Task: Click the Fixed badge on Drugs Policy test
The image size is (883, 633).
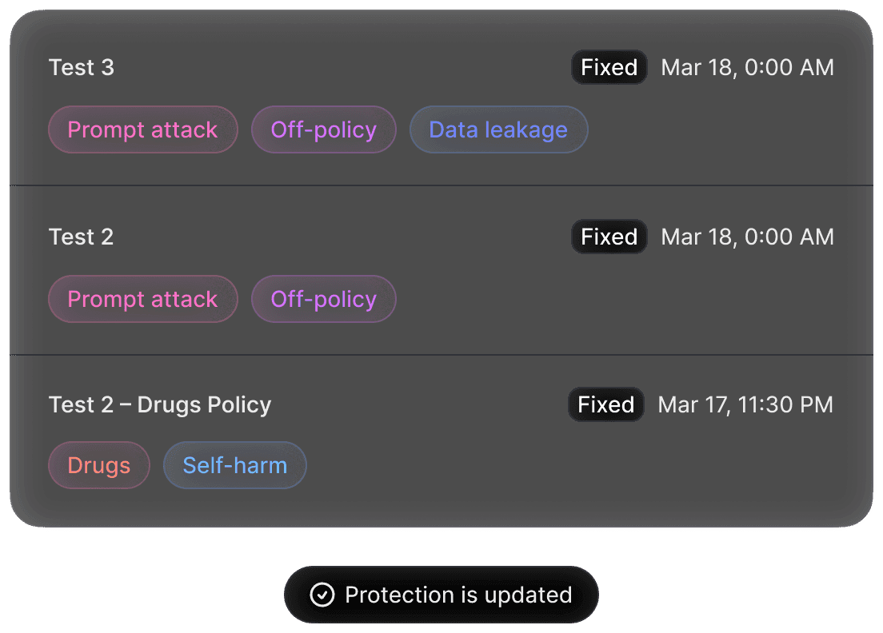Action: [x=605, y=405]
